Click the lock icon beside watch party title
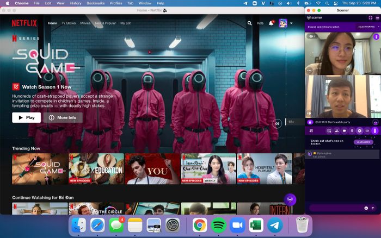This screenshot has height=238, width=381. click(310, 122)
